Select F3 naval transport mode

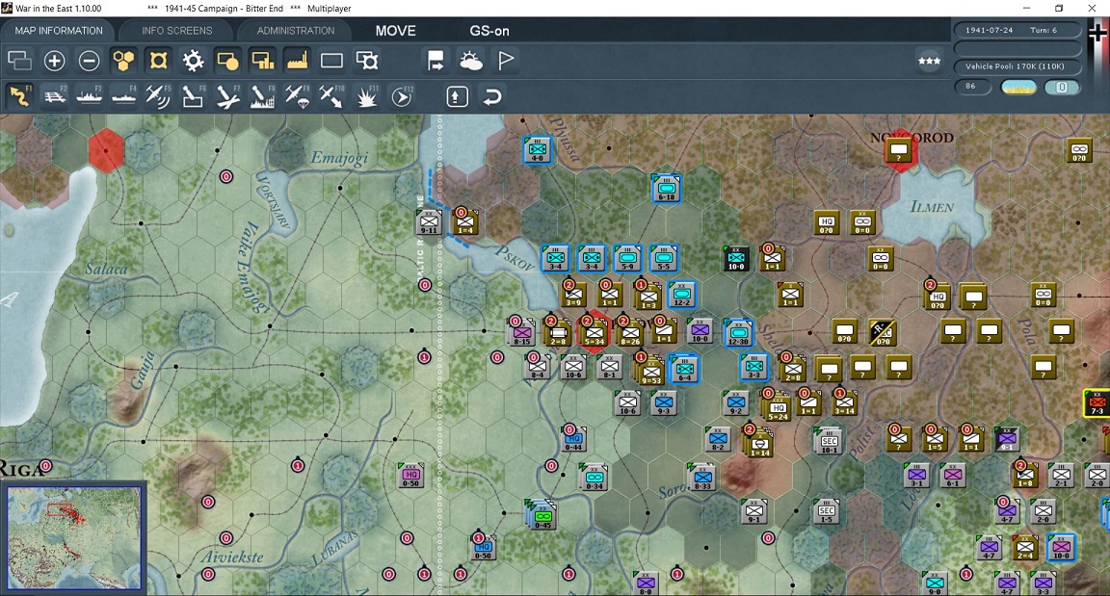tap(89, 96)
